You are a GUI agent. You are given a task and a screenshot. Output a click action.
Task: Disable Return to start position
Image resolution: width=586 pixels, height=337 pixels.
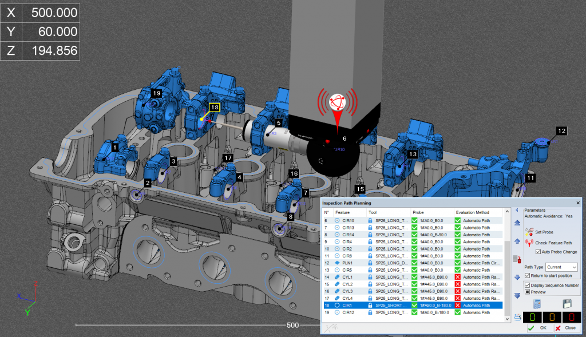coord(527,276)
